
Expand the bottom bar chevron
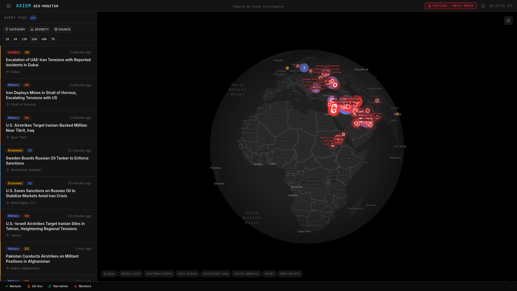(x=511, y=286)
